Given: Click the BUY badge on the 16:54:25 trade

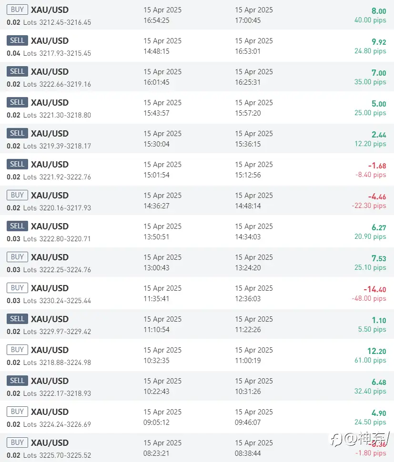Looking at the screenshot, I should coord(18,10).
